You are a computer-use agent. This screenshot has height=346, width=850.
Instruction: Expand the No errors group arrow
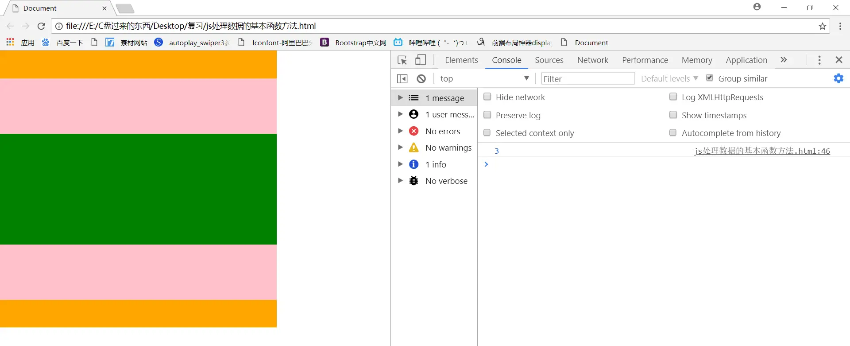pyautogui.click(x=400, y=131)
